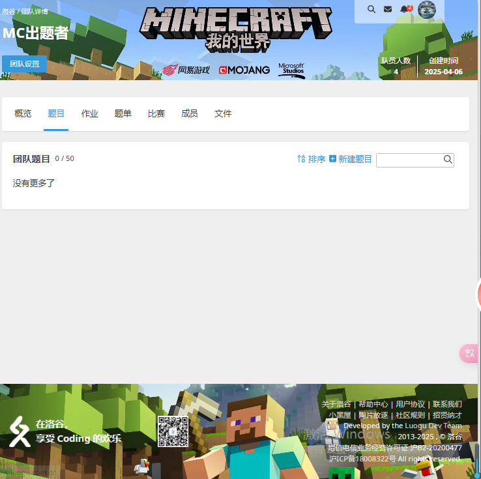Screen dimensions: 481x479
Task: Open 团队设置 team settings
Action: pos(25,64)
